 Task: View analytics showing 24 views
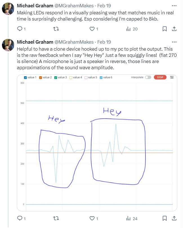[x=132, y=218]
